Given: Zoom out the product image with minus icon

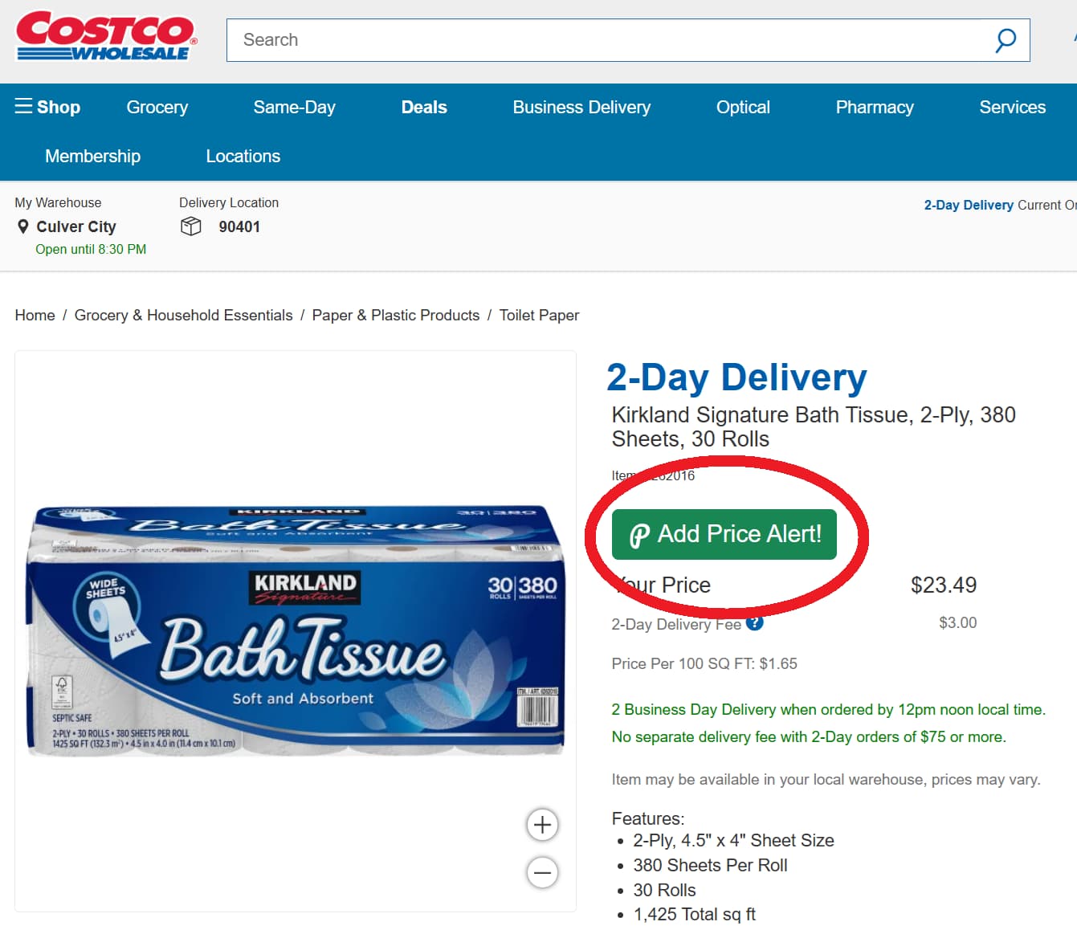Looking at the screenshot, I should [542, 872].
